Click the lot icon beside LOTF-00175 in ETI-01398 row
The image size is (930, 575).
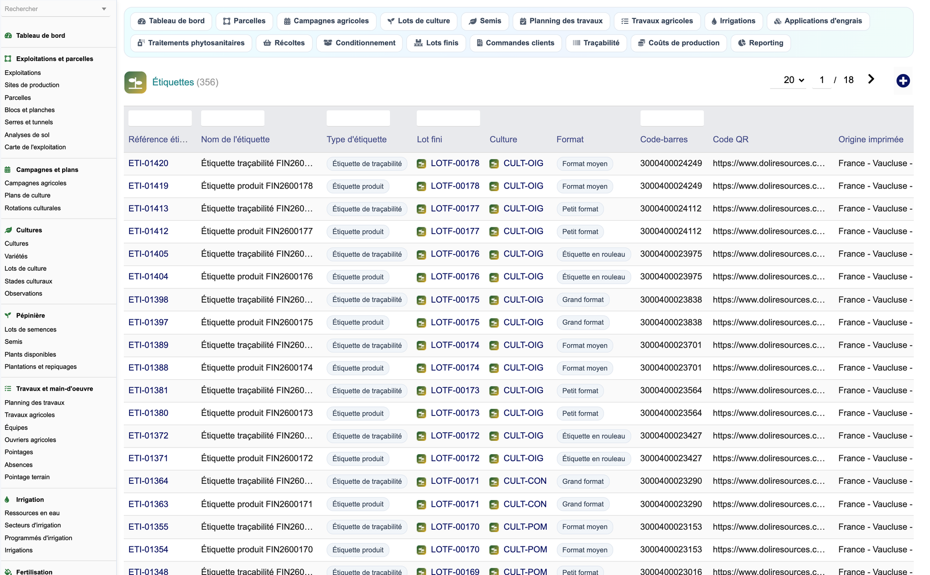pos(421,300)
